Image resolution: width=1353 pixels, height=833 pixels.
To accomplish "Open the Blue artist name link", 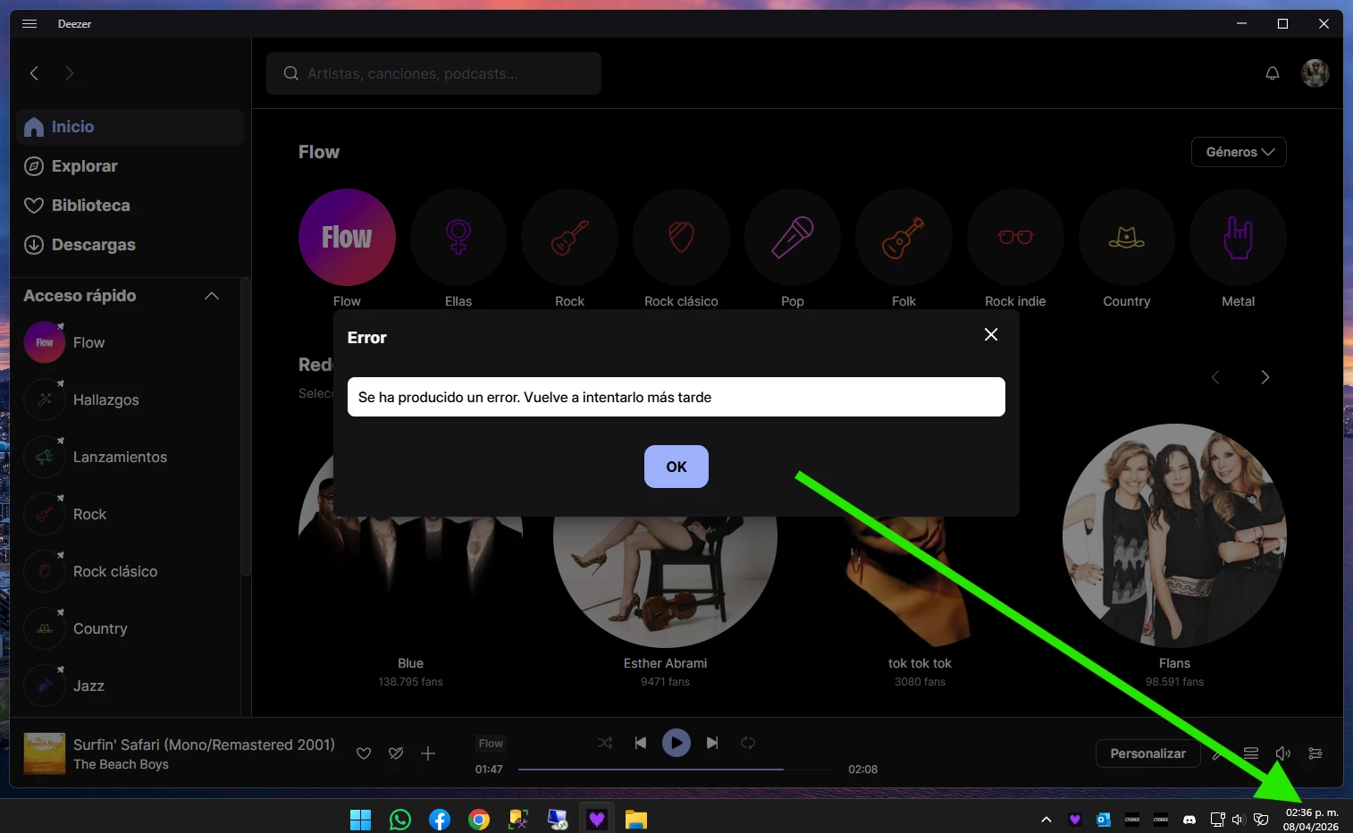I will [410, 663].
